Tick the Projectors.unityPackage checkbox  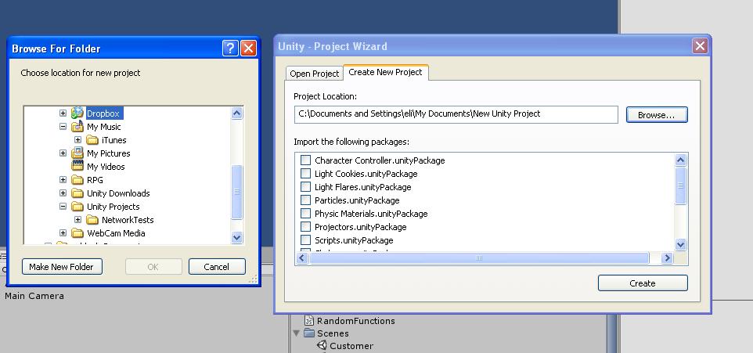(305, 227)
